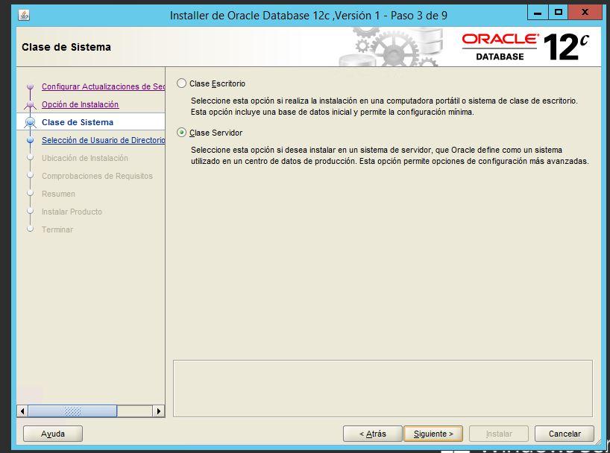The image size is (610, 453).
Task: Click the sidebar scrollbar left arrow
Action: pos(22,411)
